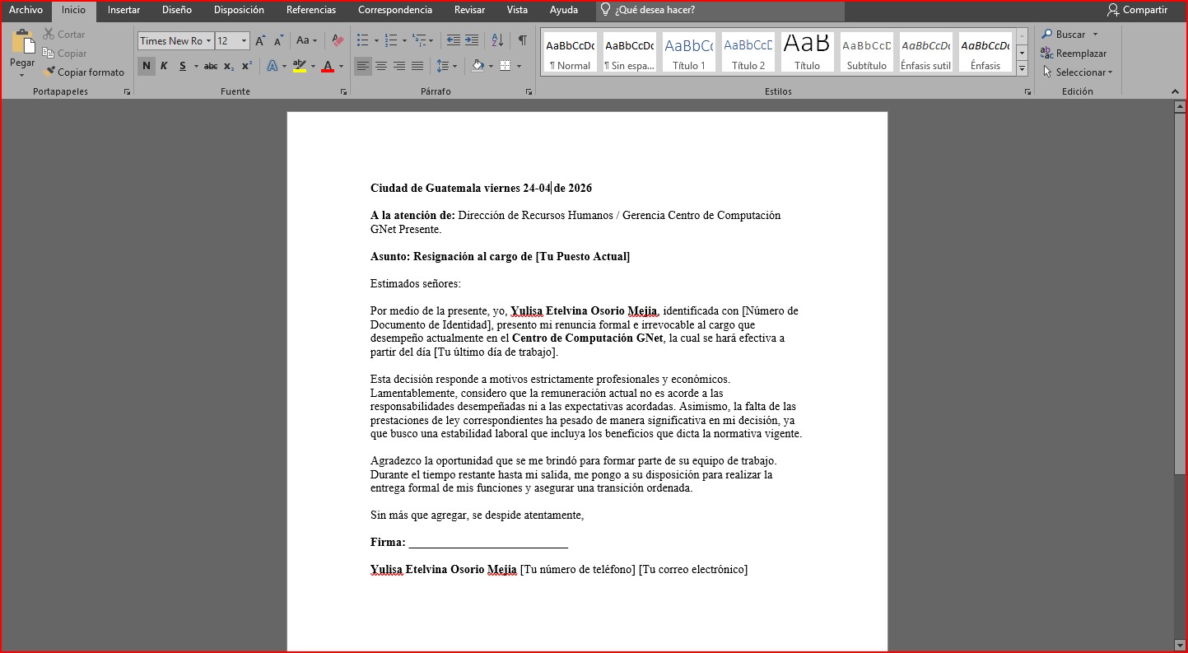
Task: Click the Increase Indent icon
Action: 472,40
